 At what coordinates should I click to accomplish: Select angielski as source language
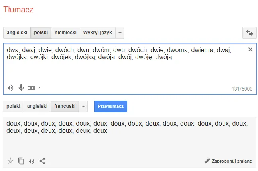coord(17,33)
